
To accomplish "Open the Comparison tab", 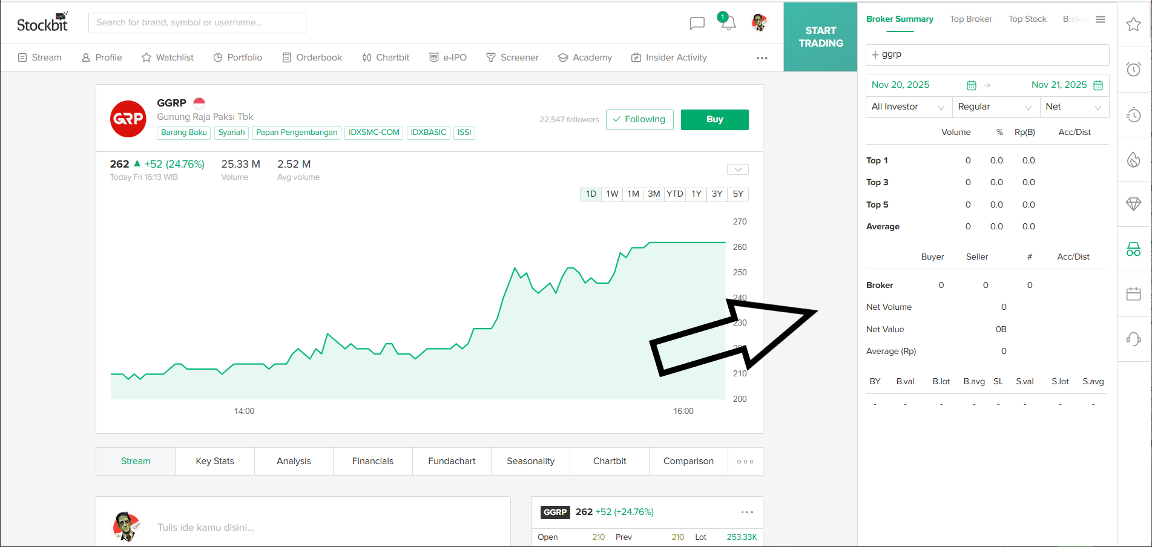I will coord(688,462).
